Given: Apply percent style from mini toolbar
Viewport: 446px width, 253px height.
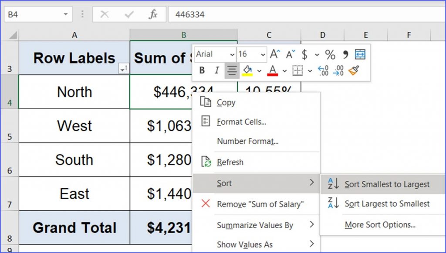Looking at the screenshot, I should pos(331,55).
